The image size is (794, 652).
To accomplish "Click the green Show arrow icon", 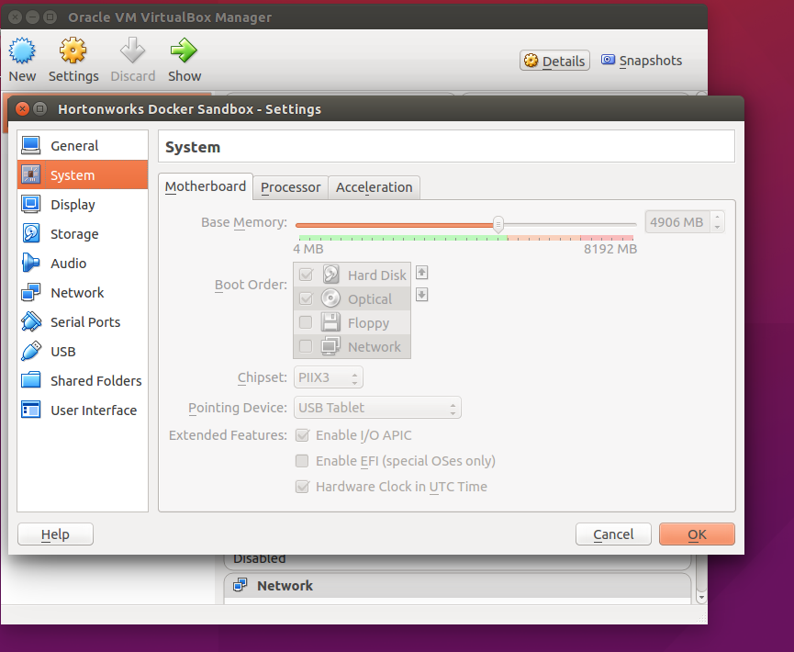I will (184, 51).
